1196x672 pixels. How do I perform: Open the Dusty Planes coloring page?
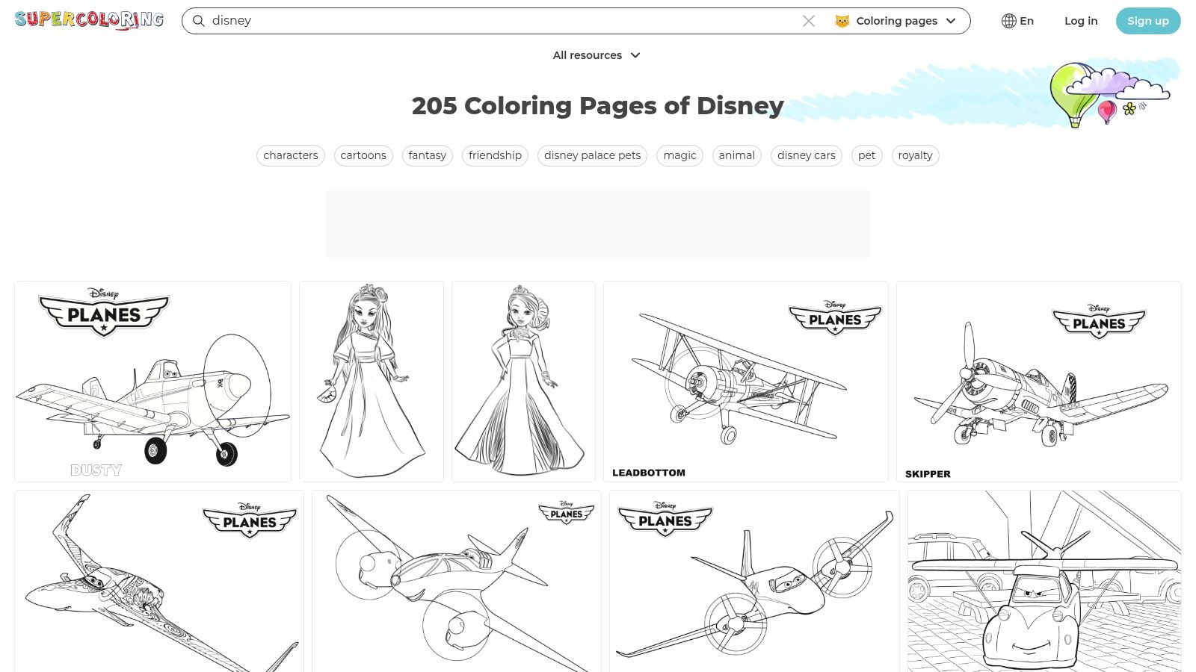pos(152,381)
